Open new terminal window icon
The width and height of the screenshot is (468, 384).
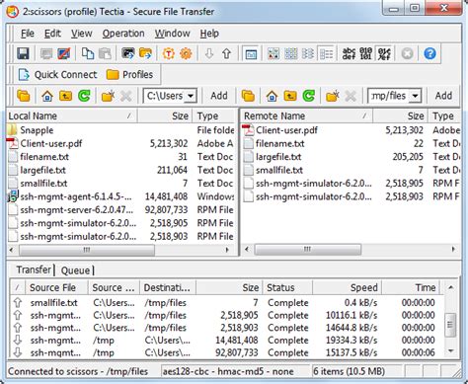pos(128,53)
